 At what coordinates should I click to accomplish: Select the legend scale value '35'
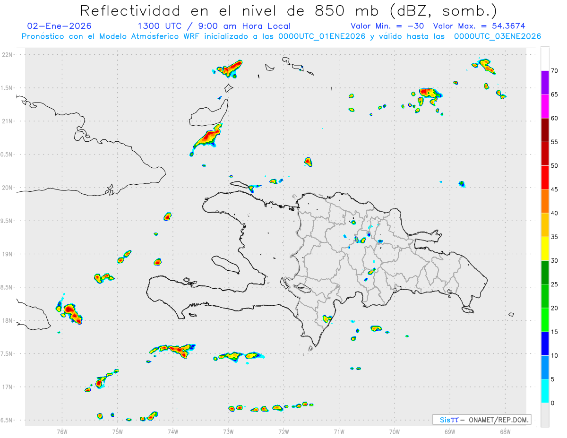555,237
